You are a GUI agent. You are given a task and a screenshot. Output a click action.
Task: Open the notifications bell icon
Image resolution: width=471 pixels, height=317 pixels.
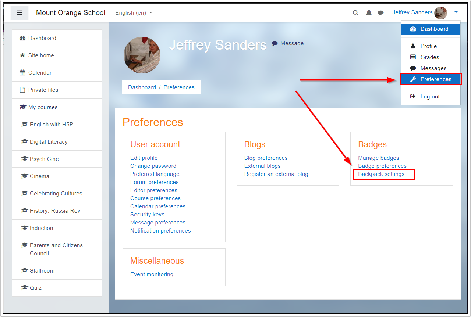pos(369,13)
